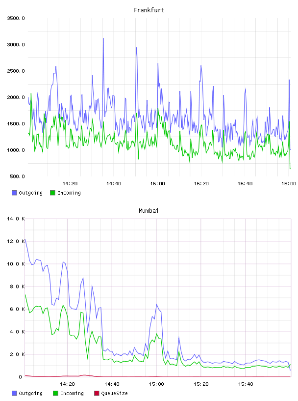The height and width of the screenshot is (401, 298).
Task: Click the 15:40 time label under Frankfurt chart
Action: click(x=245, y=184)
